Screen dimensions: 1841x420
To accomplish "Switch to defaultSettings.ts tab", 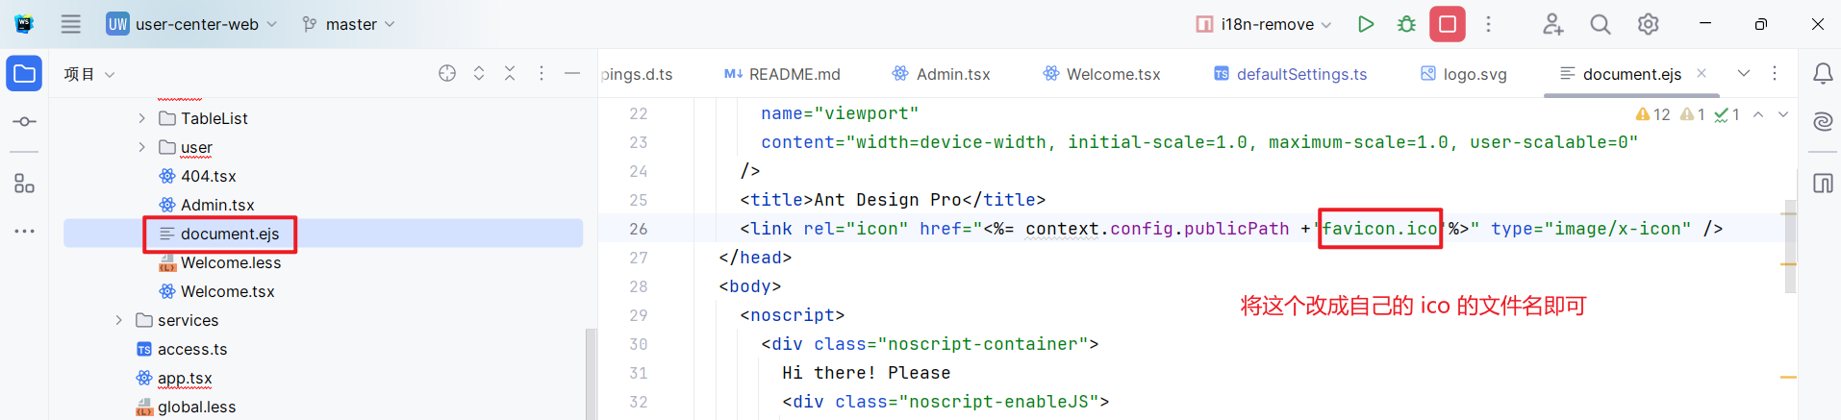I will tap(1290, 74).
